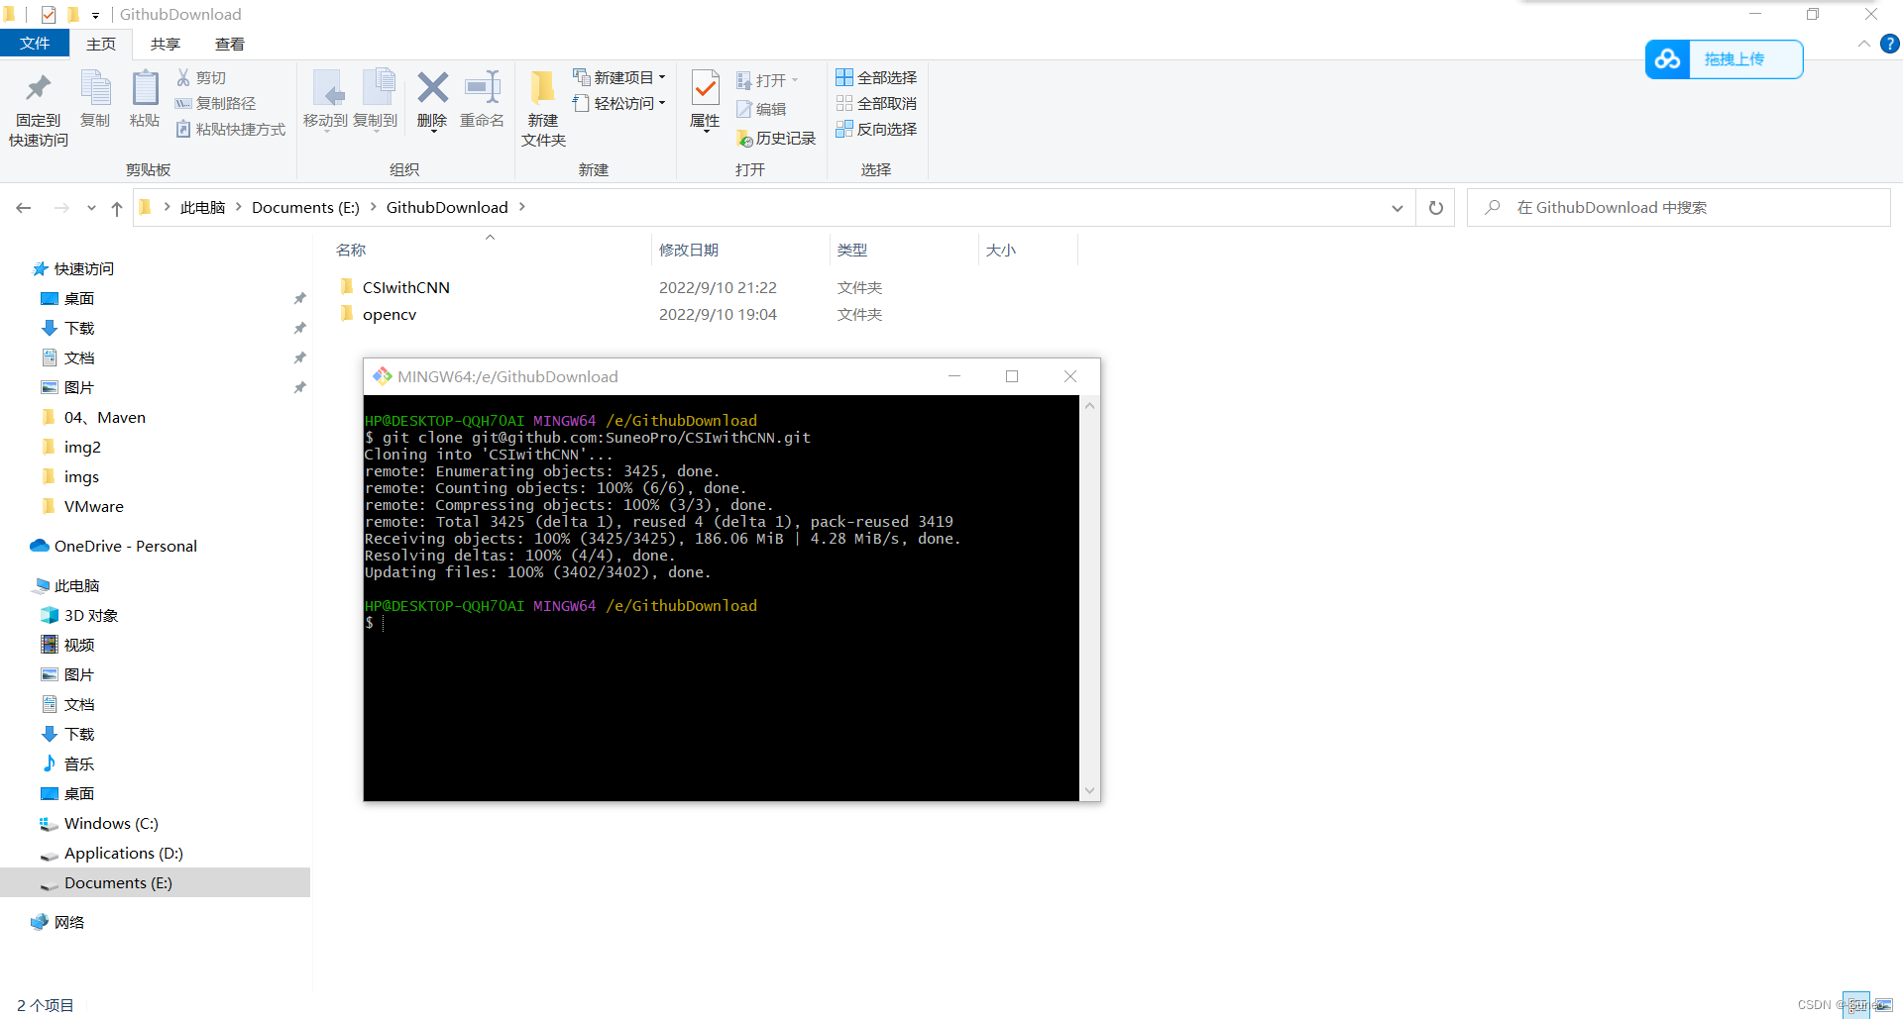Click the Git Bash scrollbar down arrow
Screen dimensions: 1903x1019
pos(1089,790)
